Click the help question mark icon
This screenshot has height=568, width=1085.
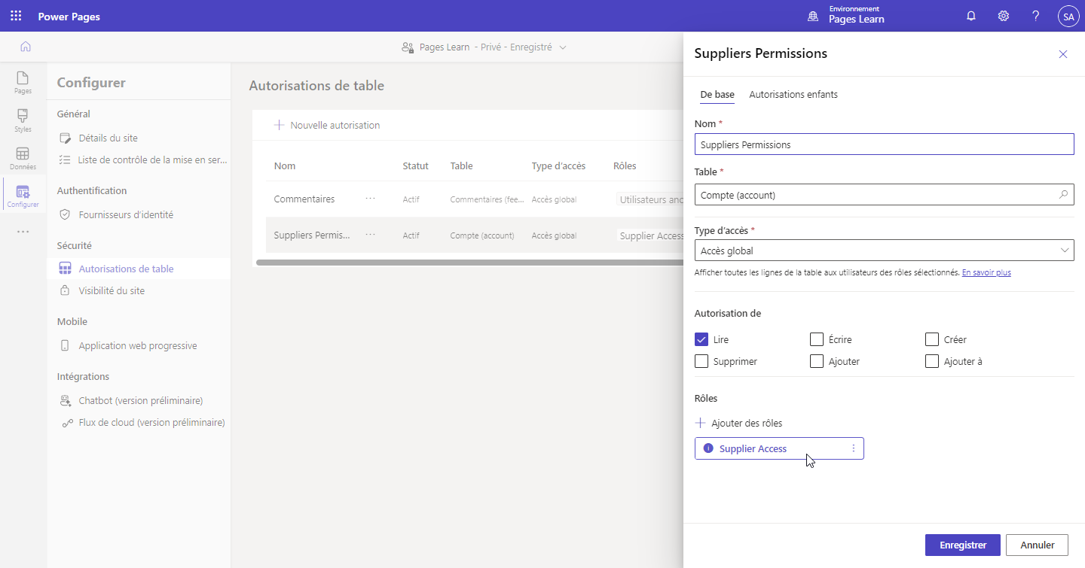coord(1036,16)
